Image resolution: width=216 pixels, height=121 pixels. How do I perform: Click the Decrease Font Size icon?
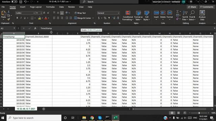(48, 13)
